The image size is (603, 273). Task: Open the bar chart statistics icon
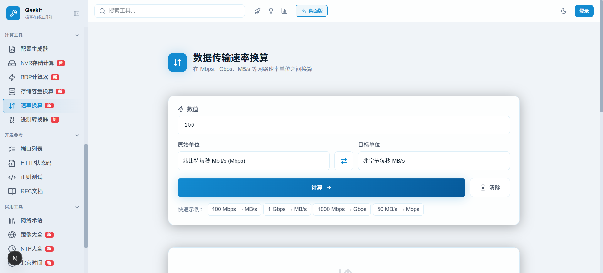(284, 11)
